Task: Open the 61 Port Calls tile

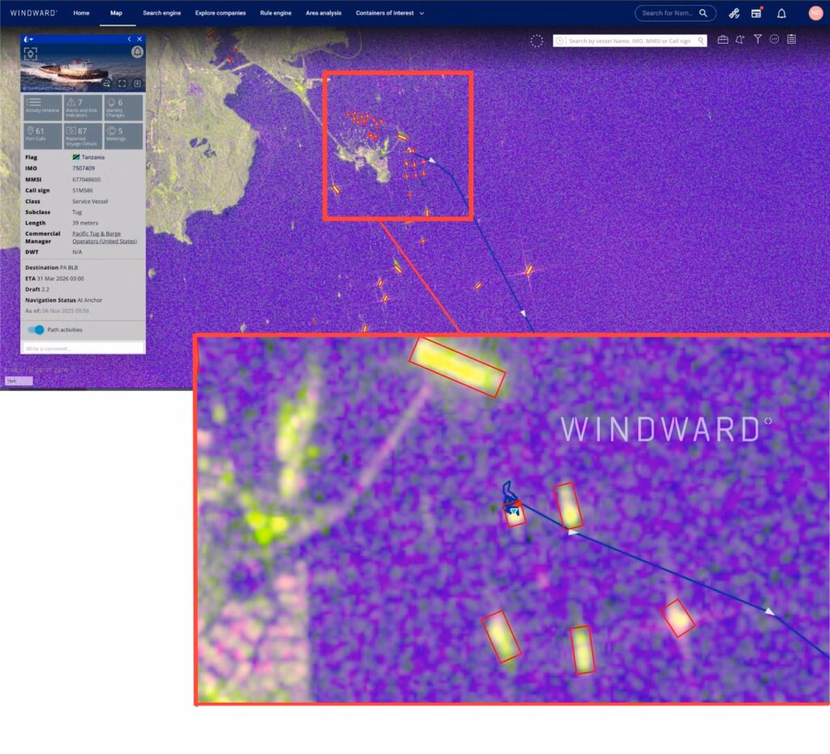Action: coord(42,135)
